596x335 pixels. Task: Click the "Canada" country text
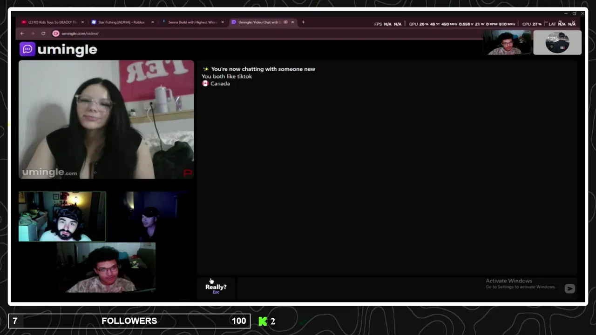tap(220, 84)
